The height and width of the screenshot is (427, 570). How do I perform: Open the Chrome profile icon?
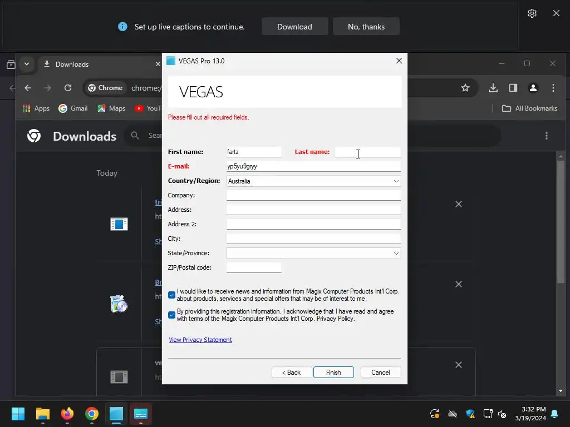533,88
